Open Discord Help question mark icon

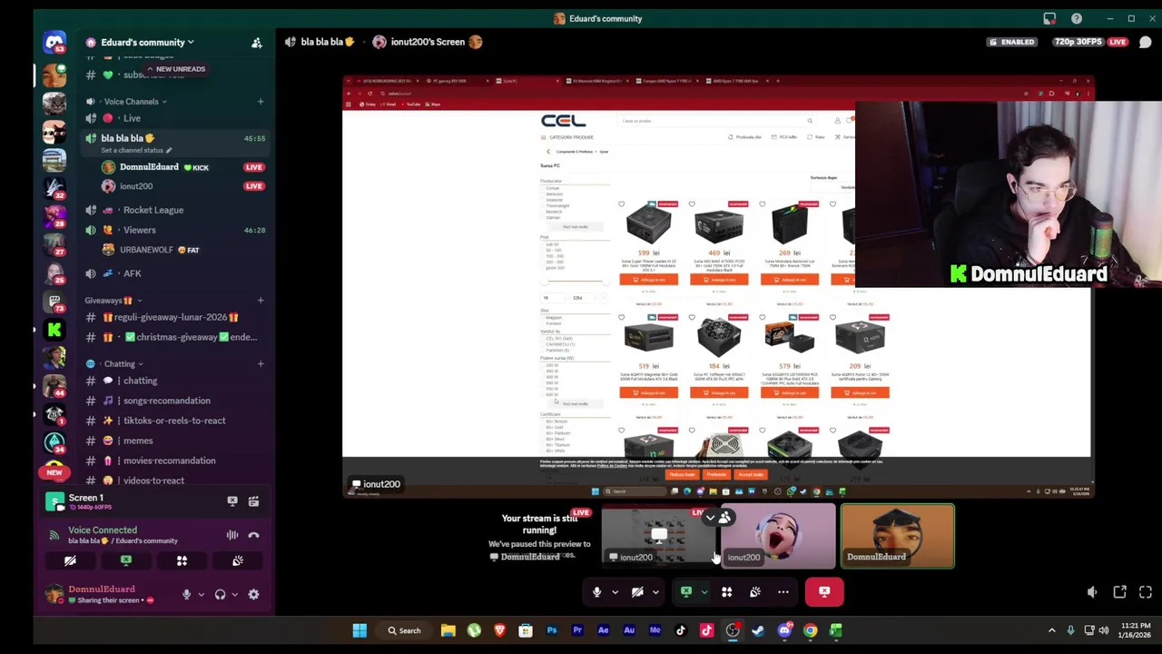tap(1077, 18)
